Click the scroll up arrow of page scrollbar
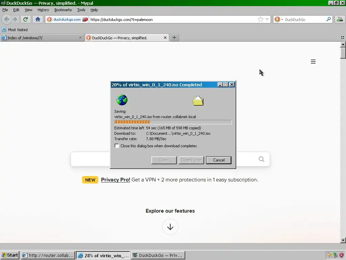Image resolution: width=346 pixels, height=260 pixels. (343, 44)
